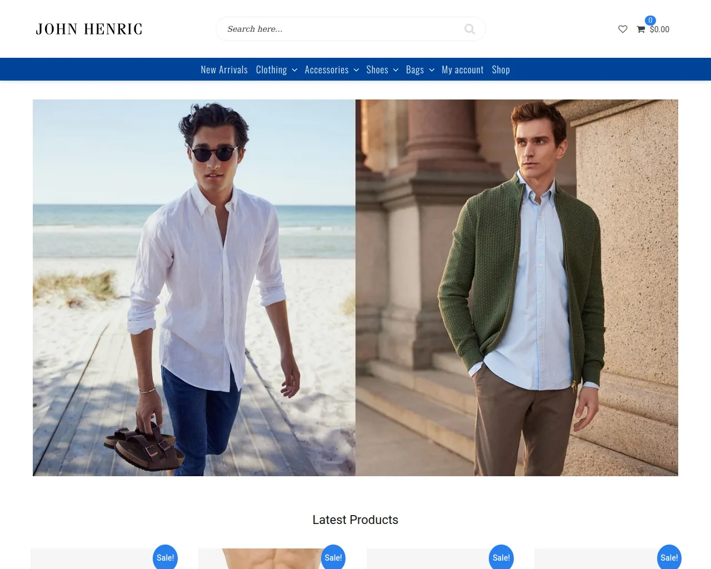The height and width of the screenshot is (569, 711).
Task: Click the John Henric logo
Action: coord(89,29)
